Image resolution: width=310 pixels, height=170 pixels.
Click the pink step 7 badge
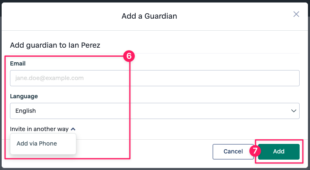255,151
